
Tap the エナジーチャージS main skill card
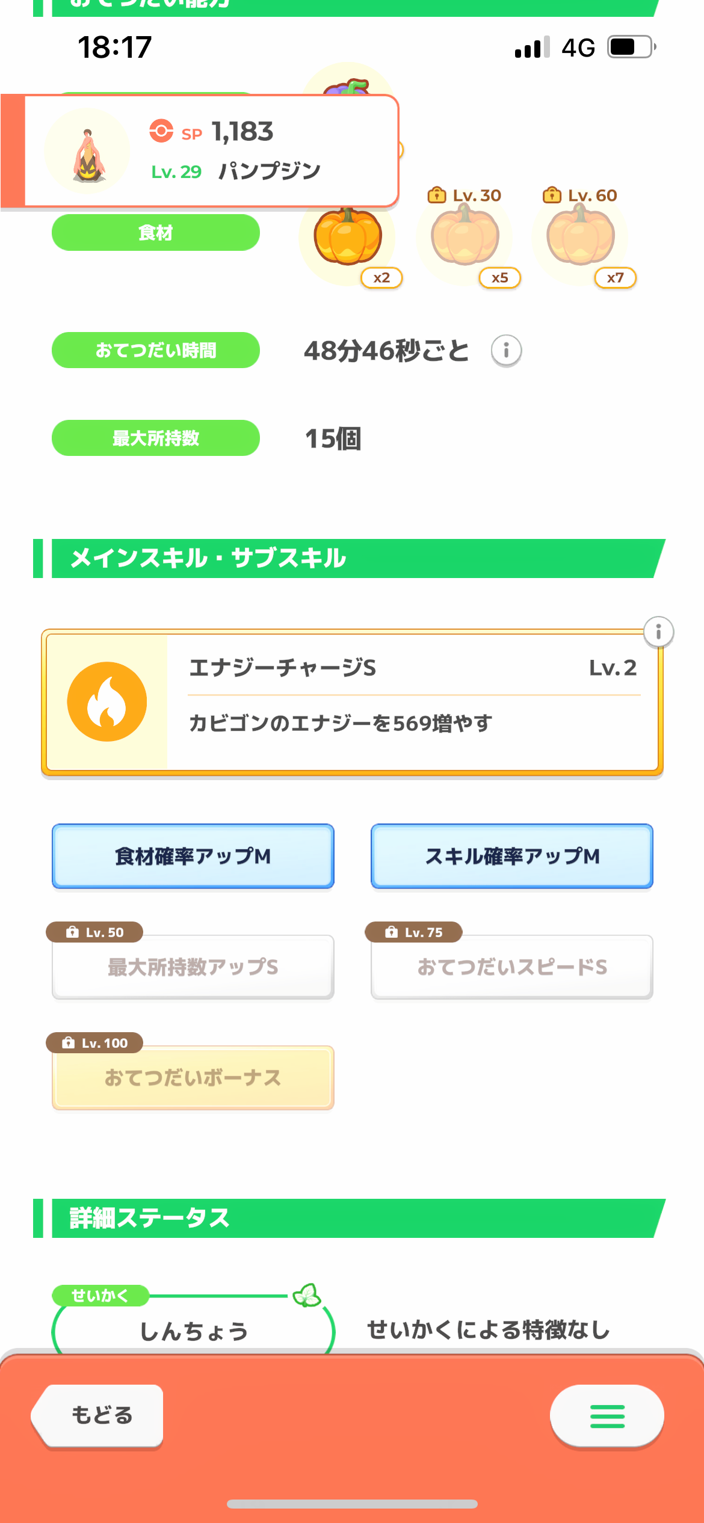[413, 703]
